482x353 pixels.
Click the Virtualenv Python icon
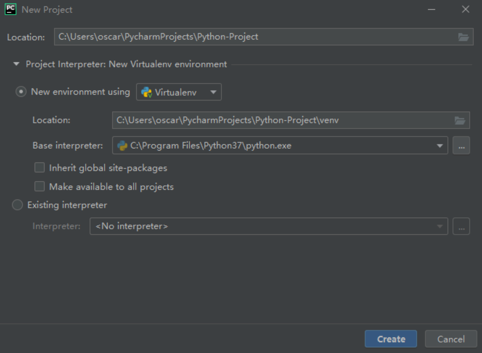[146, 92]
